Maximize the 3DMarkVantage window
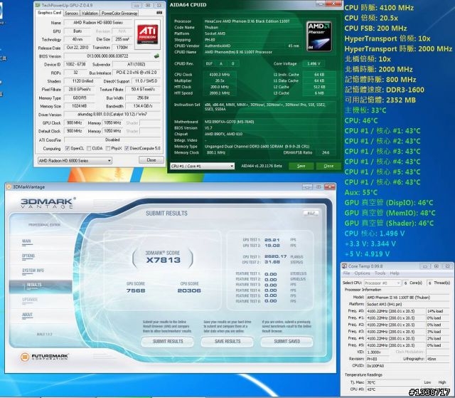The image size is (455, 398). [318, 187]
